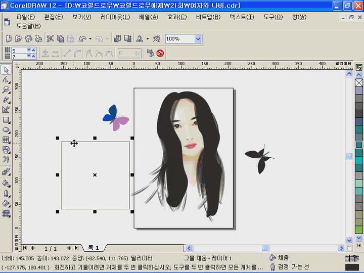Open the 100% zoom level dropdown
364x273 pixels.
click(198, 39)
